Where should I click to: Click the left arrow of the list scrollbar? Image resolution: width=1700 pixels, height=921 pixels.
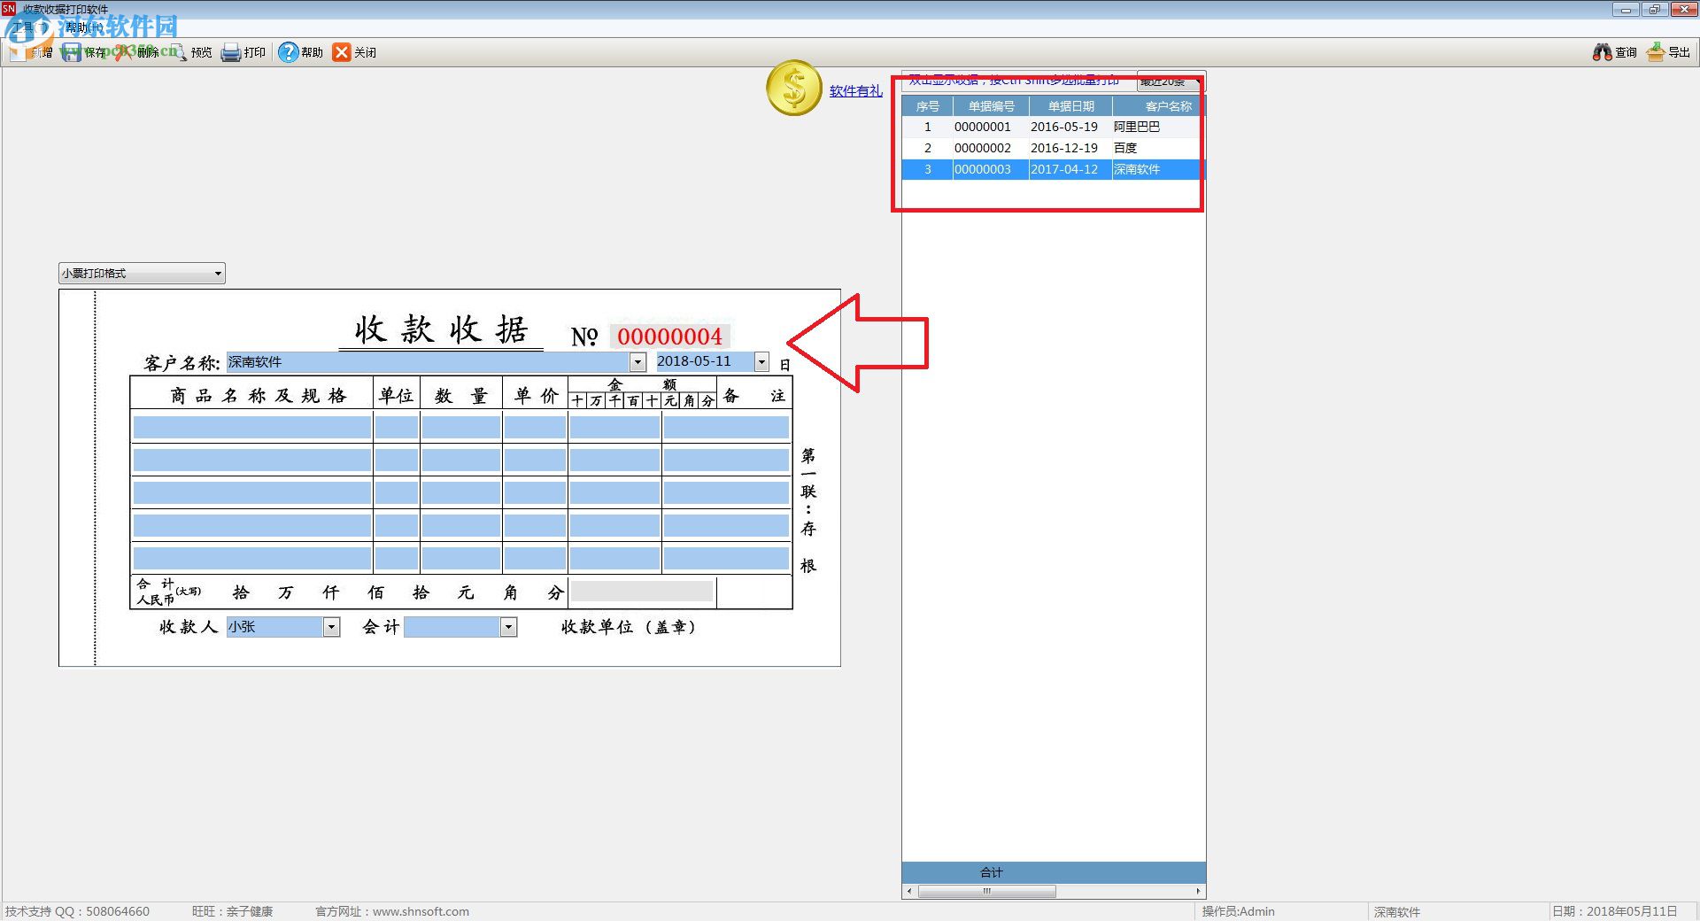click(909, 891)
